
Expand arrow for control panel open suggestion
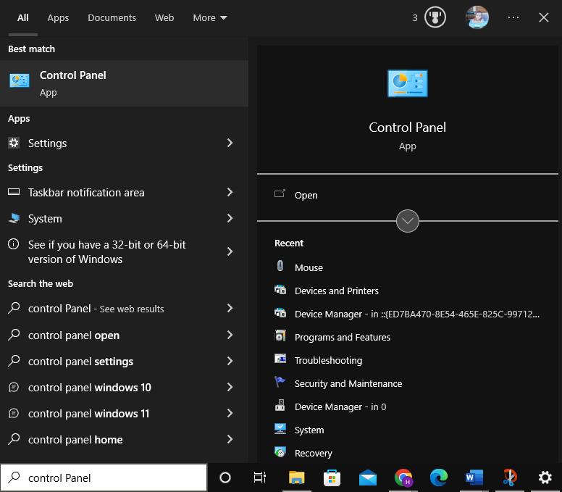[x=230, y=335]
